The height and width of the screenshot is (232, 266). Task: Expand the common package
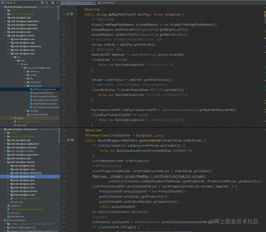(24, 71)
